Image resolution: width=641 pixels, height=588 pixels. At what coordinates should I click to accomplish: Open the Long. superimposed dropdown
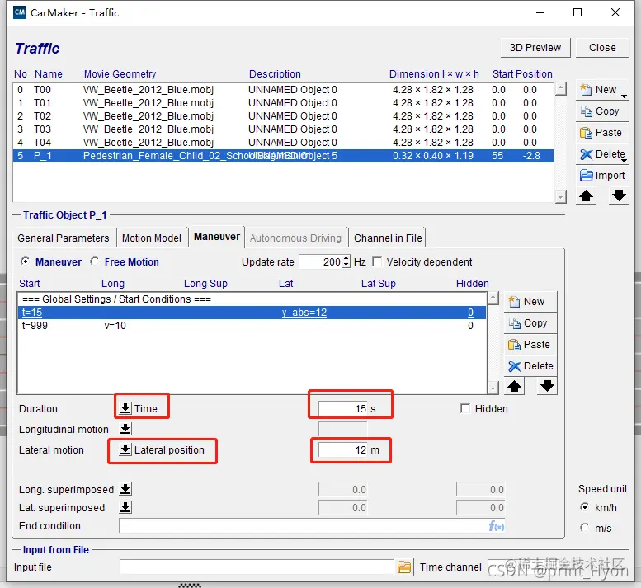(x=125, y=489)
